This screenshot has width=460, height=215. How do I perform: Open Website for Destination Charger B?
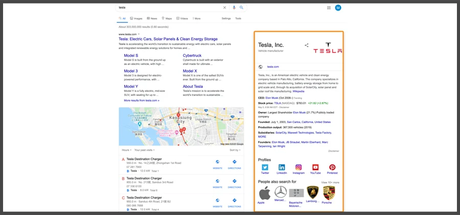(217, 184)
